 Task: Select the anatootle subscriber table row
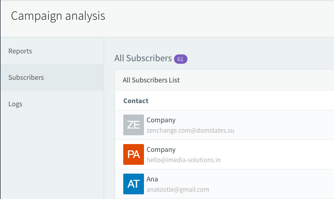click(x=224, y=184)
